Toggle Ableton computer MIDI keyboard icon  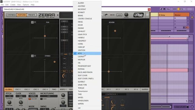coord(164,9)
